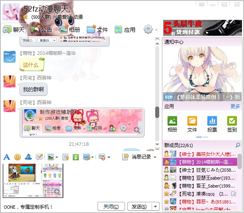Viewport: 244px width, 213px height.
Task: Open the 相册 album tab
Action: [70, 29]
